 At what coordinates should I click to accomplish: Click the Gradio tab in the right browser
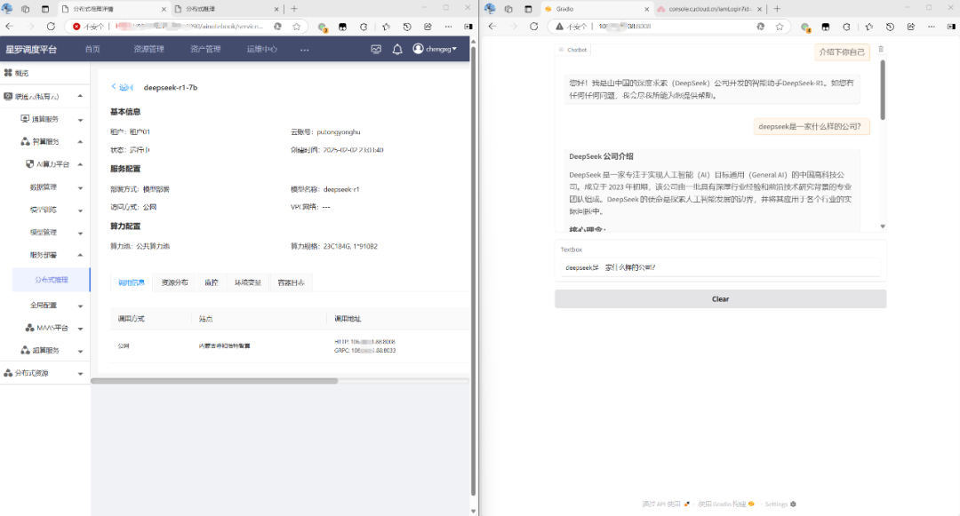(x=597, y=9)
